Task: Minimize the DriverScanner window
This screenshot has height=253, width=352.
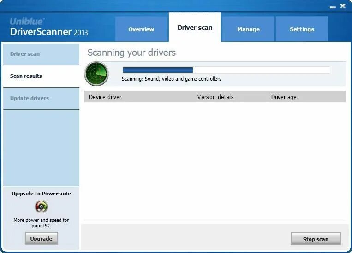Action: [333, 7]
